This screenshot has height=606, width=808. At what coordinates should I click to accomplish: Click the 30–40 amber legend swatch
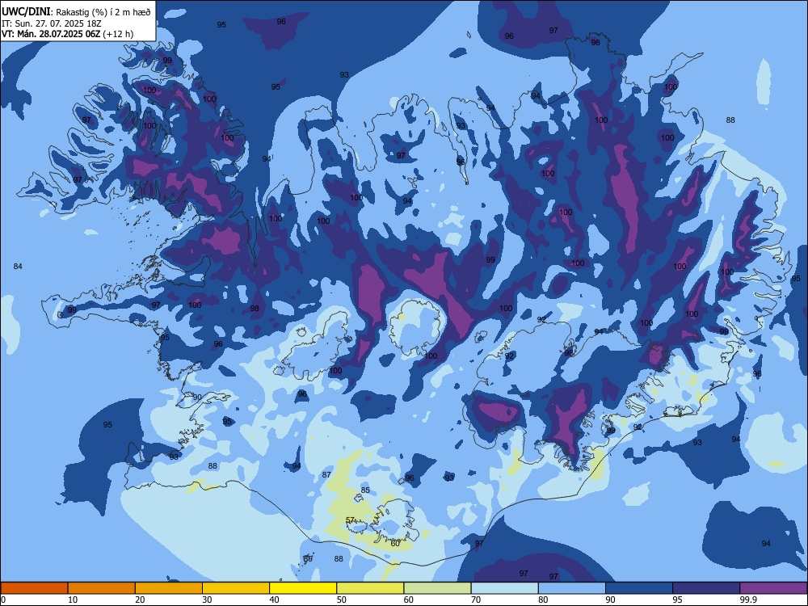click(236, 588)
